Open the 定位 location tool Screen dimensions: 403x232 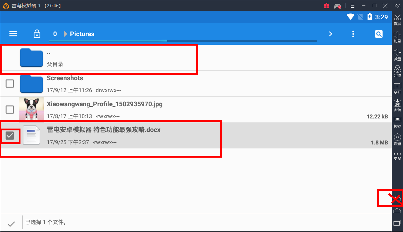397,71
